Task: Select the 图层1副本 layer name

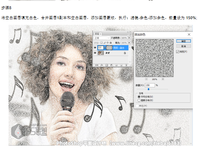Action: tap(119, 48)
